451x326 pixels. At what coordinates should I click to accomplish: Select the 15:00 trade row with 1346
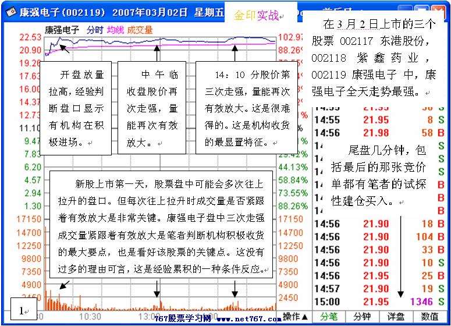click(x=379, y=302)
